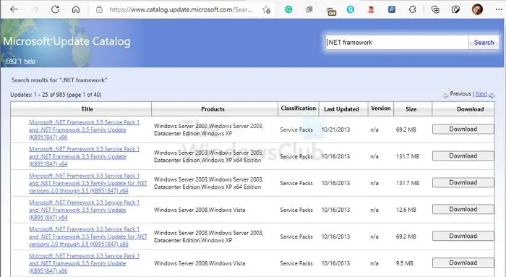
Task: Open the Collections icon in toolbar
Action: point(435,9)
